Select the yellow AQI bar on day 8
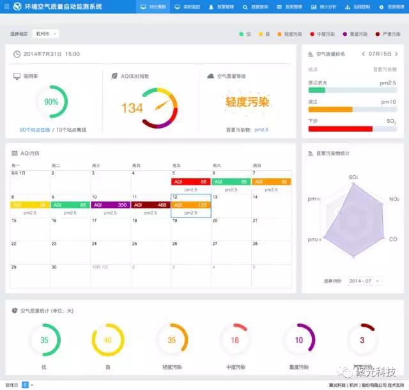Screen dimensions: 409x390 (x=30, y=205)
